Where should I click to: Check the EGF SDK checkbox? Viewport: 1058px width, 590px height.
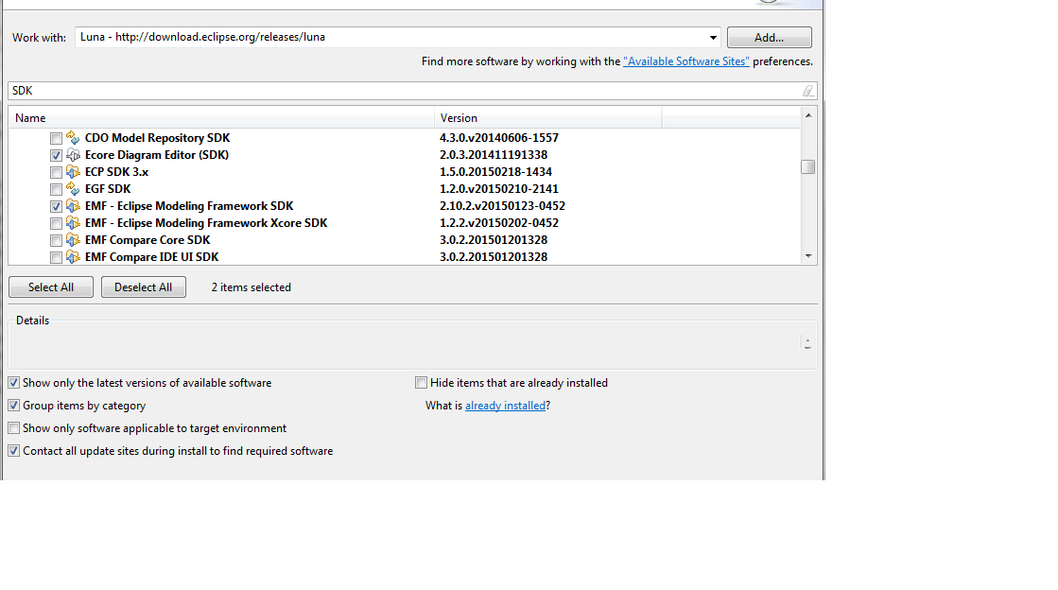(x=56, y=190)
